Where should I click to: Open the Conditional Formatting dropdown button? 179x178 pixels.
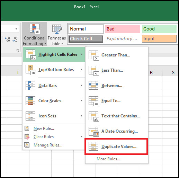tap(35, 34)
